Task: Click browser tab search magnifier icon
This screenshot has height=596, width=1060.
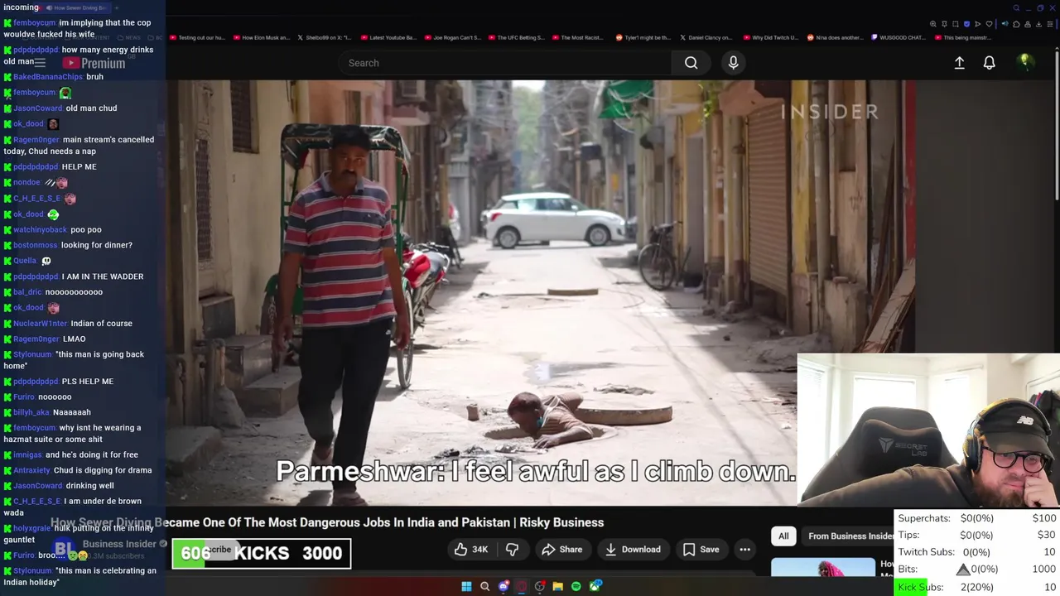Action: 1016,8
